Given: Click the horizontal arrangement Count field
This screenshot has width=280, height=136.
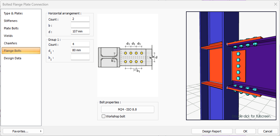Looking at the screenshot, I should [x=80, y=19].
